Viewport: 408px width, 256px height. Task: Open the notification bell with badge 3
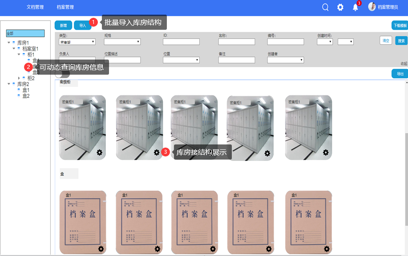(x=355, y=7)
